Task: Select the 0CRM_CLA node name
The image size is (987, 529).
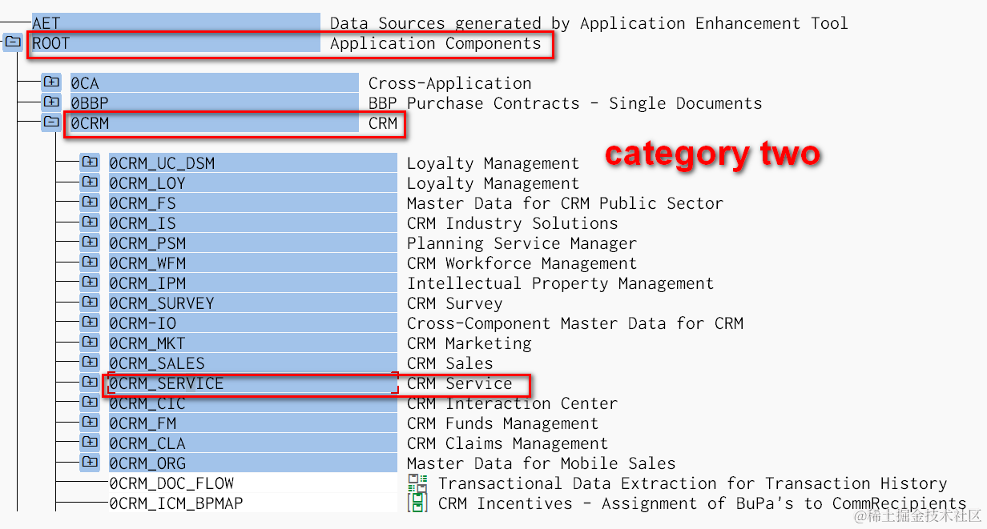Action: pos(147,443)
